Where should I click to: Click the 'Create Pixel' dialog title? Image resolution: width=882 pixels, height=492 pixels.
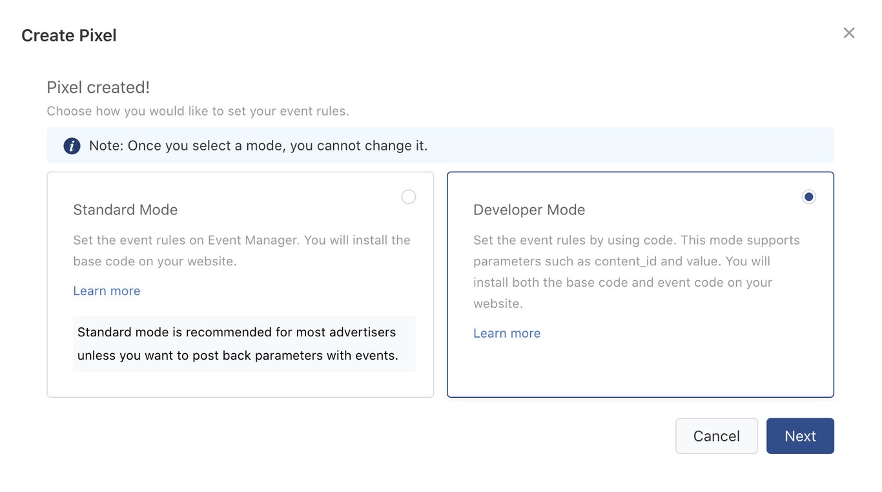(69, 36)
